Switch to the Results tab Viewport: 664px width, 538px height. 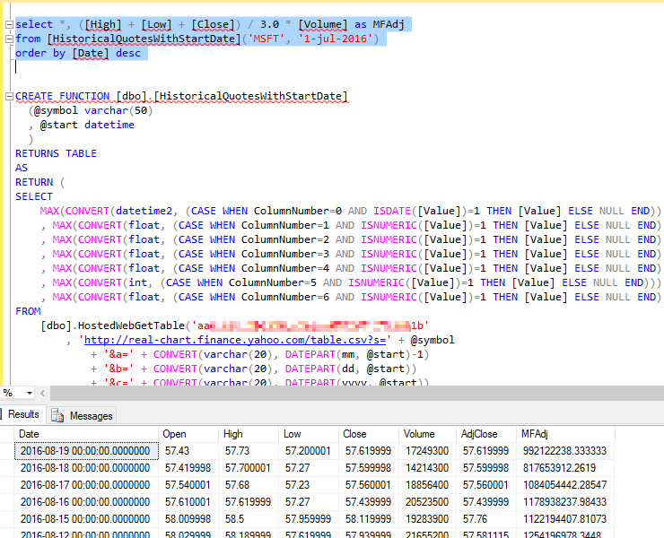click(23, 414)
